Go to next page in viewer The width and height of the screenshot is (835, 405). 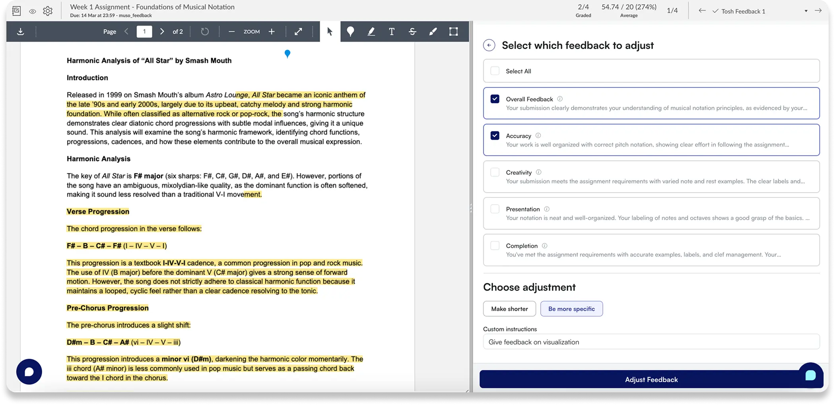pyautogui.click(x=162, y=31)
